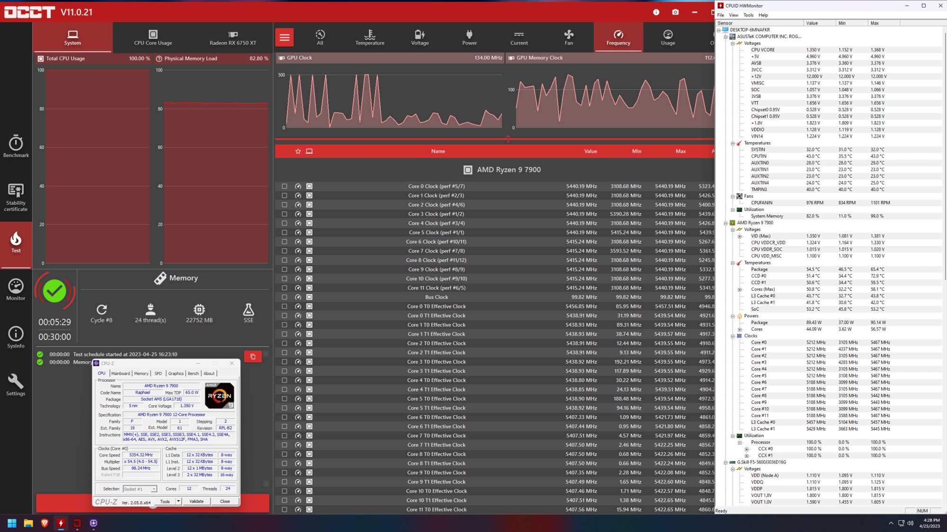Open the Windows Start menu
Screen dimensions: 947x532
click(x=12, y=523)
